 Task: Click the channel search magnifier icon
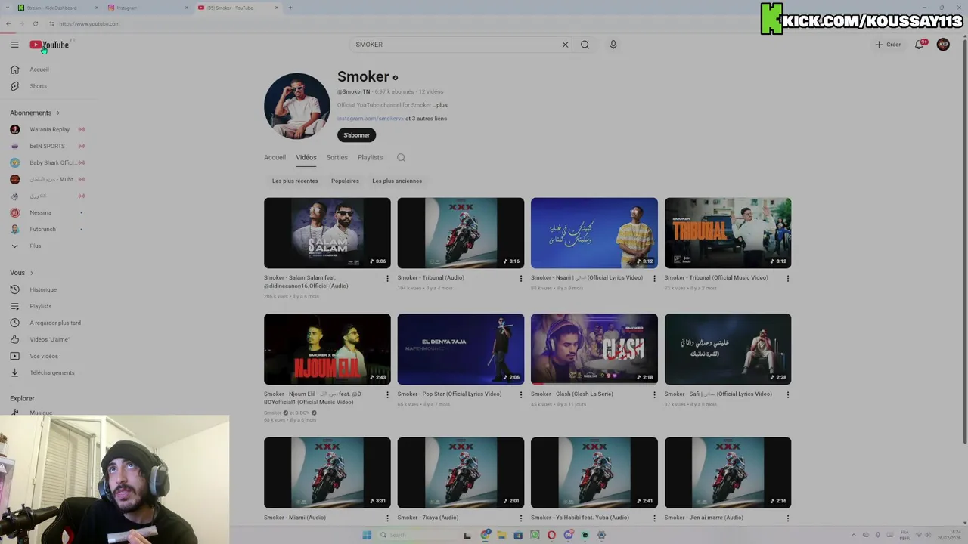pyautogui.click(x=401, y=157)
